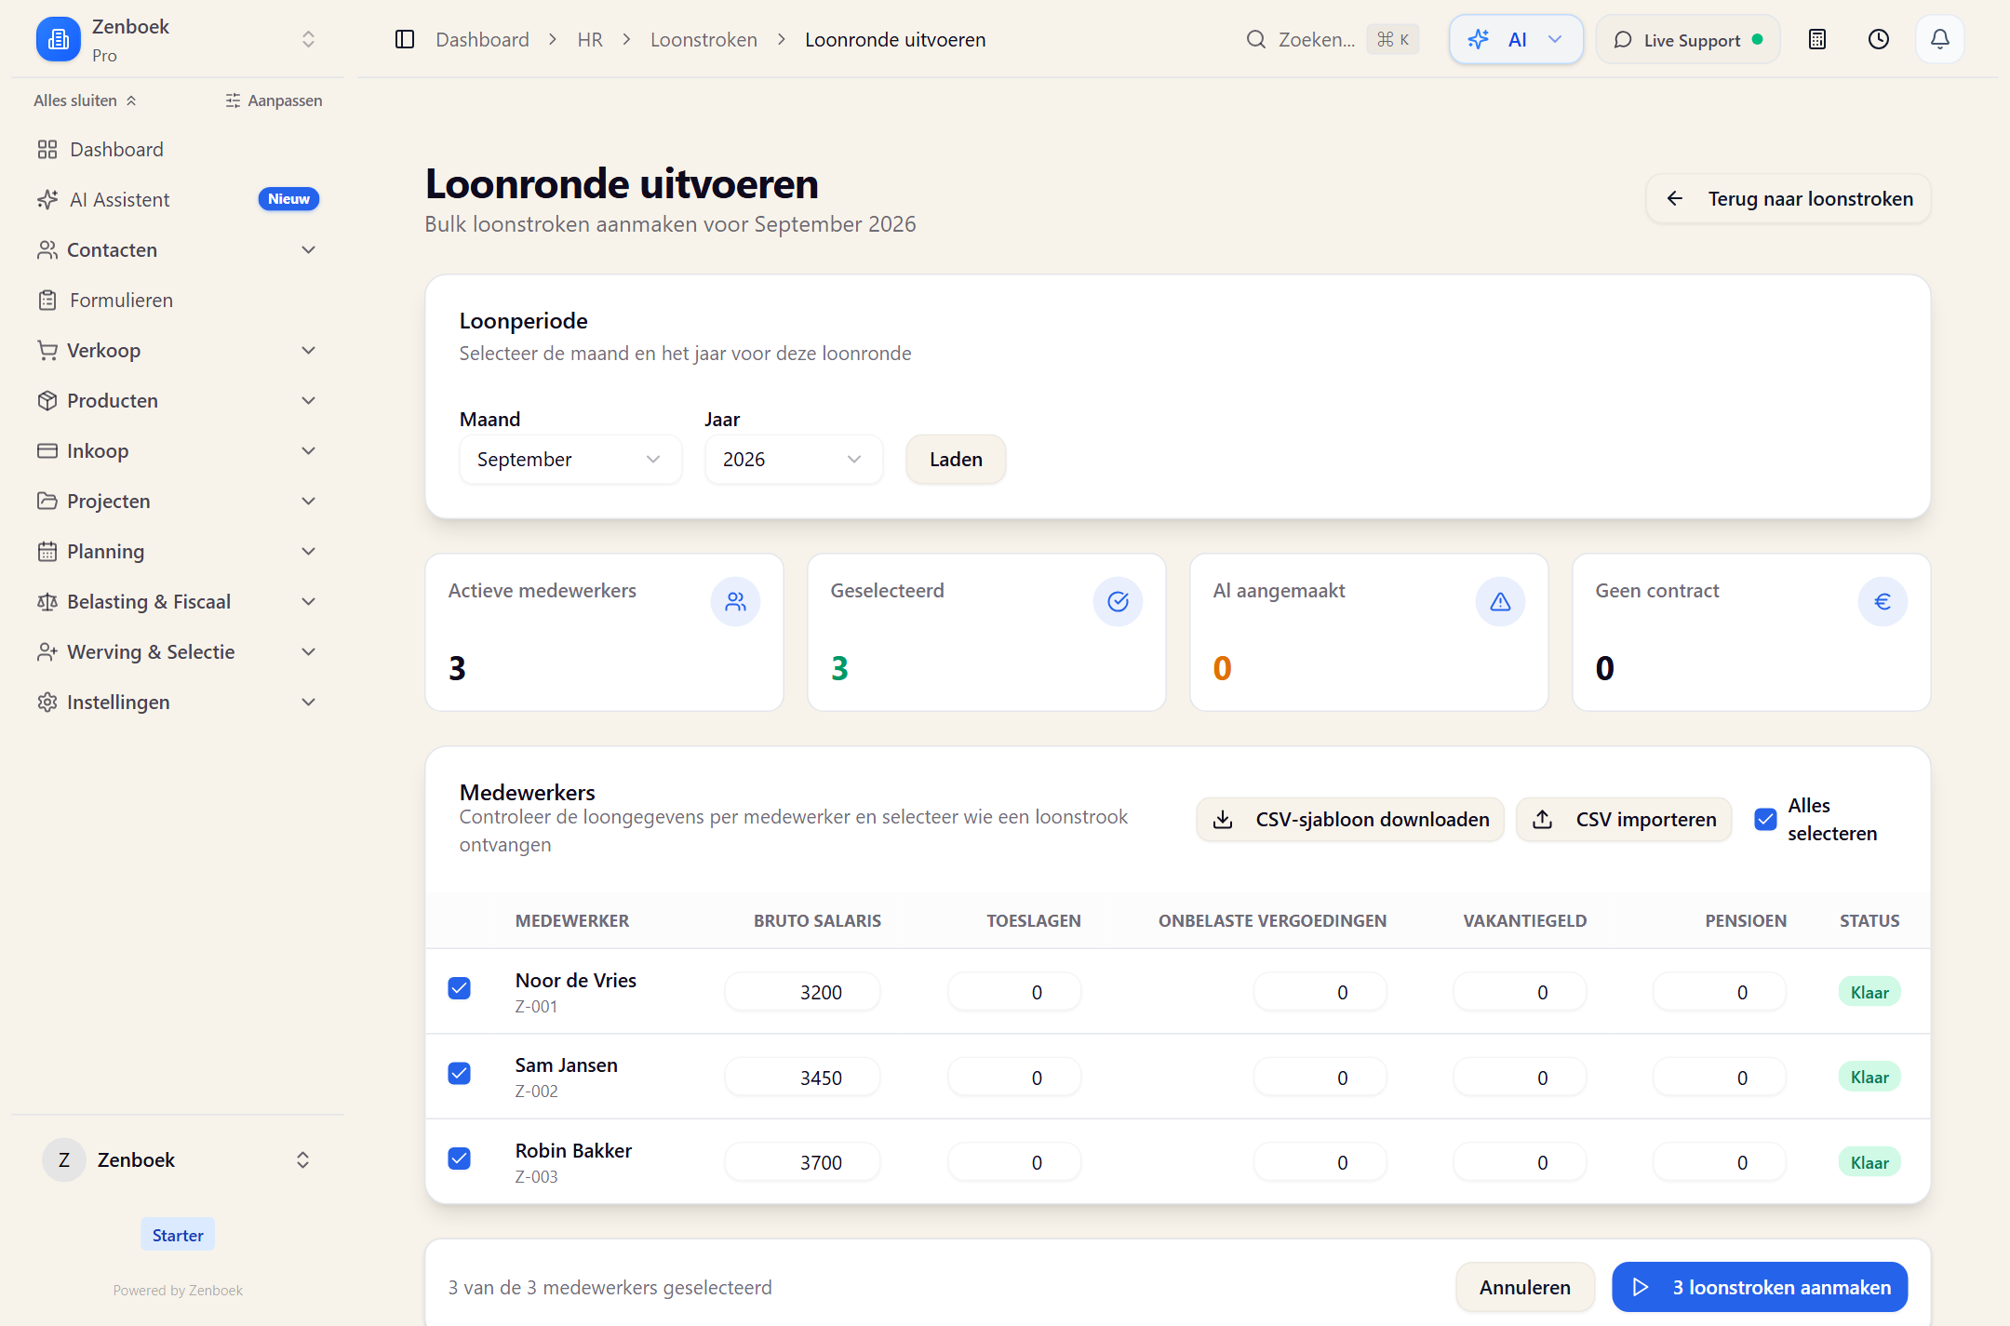Click the Zenboek logo icon
2010x1326 pixels.
[x=58, y=39]
